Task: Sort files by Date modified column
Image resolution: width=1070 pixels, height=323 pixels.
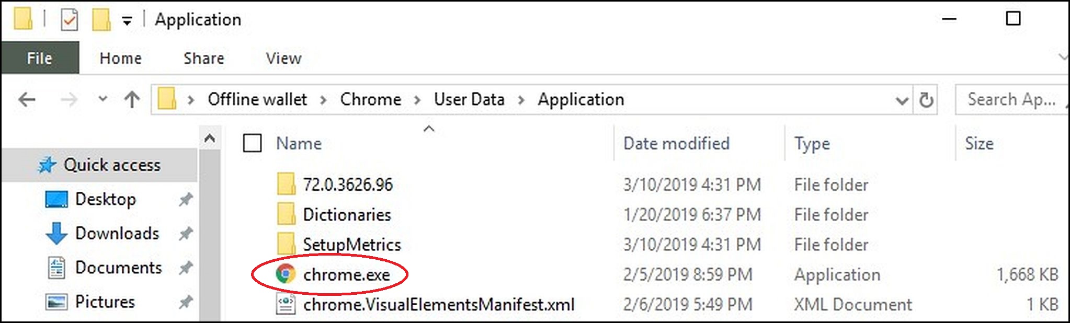Action: tap(676, 143)
